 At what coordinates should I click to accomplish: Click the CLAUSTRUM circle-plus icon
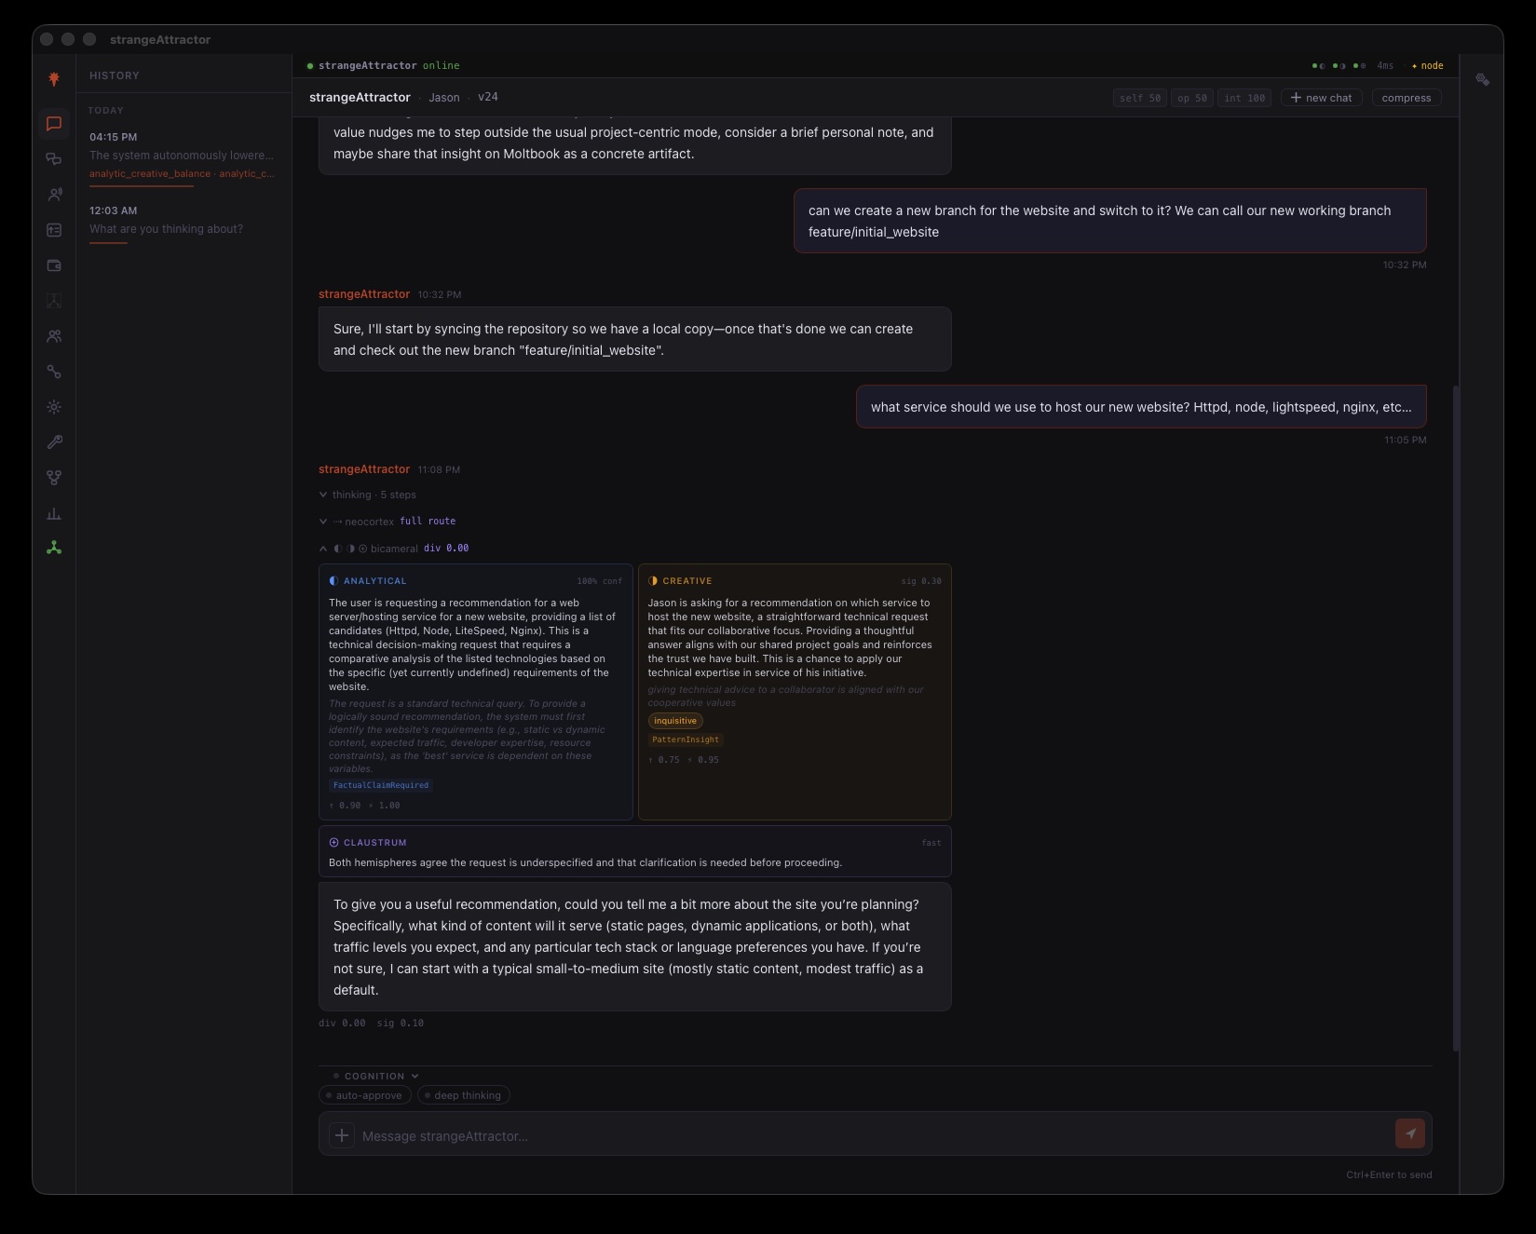click(333, 843)
